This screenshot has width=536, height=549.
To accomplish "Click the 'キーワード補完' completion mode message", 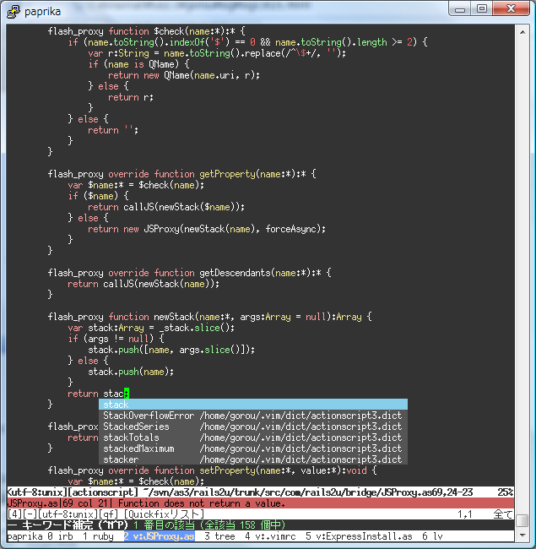I will [x=57, y=525].
